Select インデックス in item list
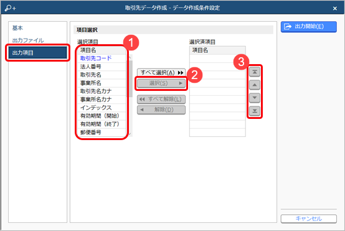 (102, 108)
